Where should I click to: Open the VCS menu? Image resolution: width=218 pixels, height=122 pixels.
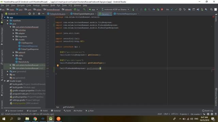pos(70,5)
